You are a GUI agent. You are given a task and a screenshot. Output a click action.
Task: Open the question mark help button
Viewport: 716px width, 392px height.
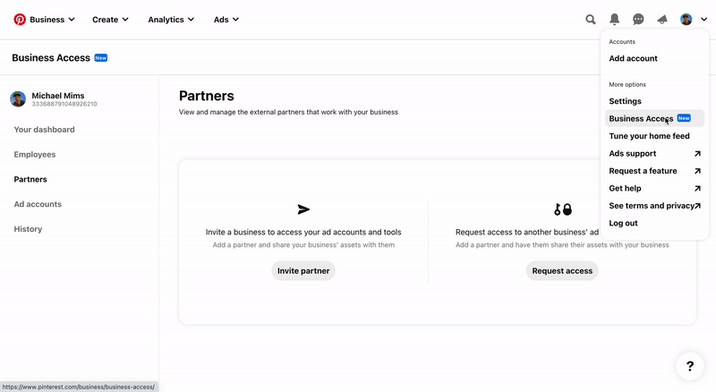(690, 366)
